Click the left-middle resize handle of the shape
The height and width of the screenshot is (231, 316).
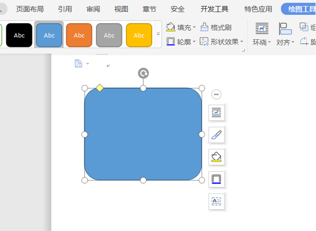85,134
